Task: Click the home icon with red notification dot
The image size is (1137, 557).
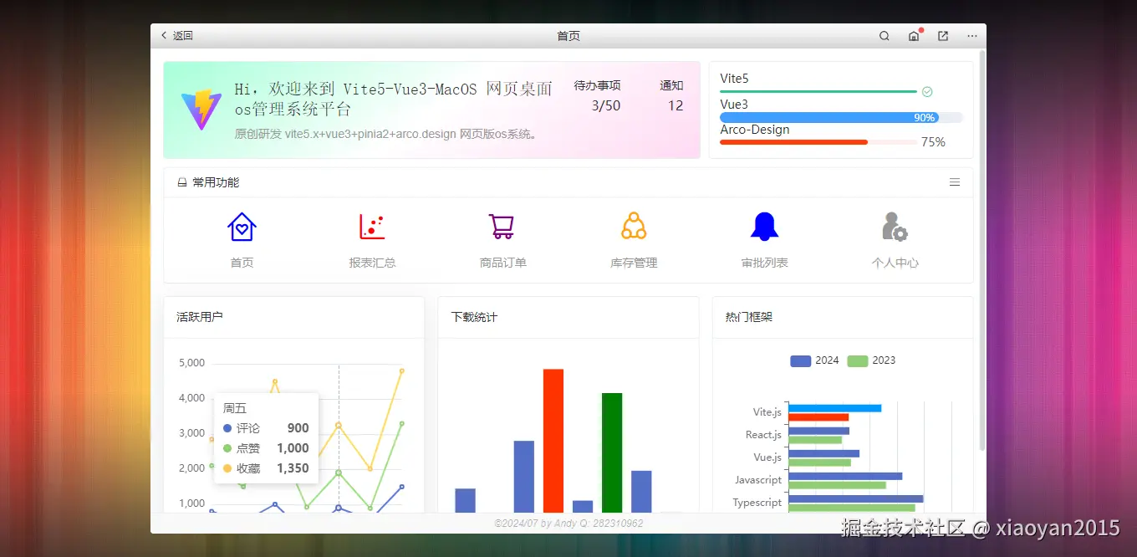Action: (x=914, y=36)
